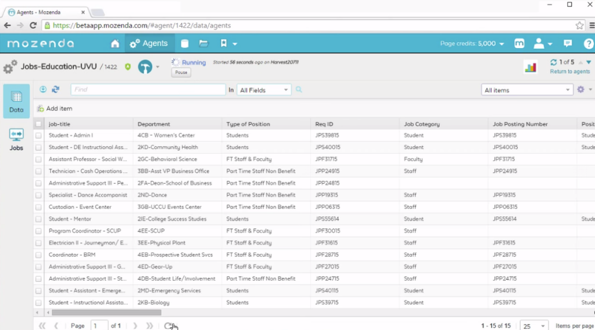Go to next agent with down arrow
This screenshot has height=330, width=595.
click(x=589, y=62)
